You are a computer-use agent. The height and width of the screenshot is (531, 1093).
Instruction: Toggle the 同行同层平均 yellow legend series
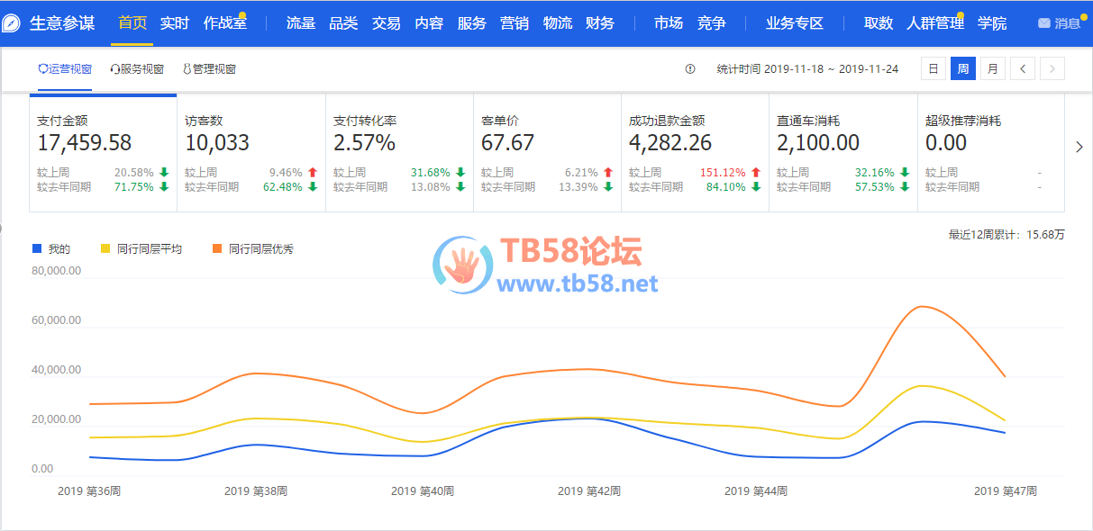click(141, 248)
